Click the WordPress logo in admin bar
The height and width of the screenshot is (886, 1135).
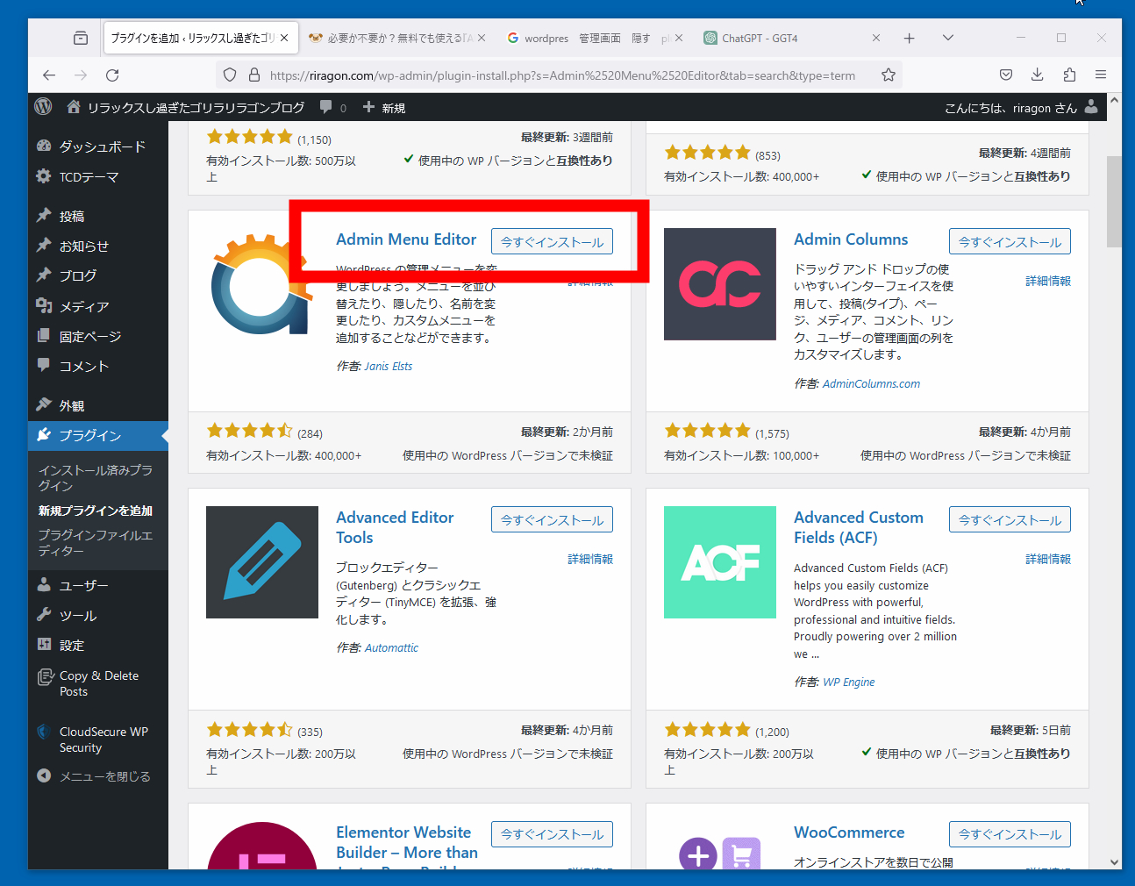(43, 107)
